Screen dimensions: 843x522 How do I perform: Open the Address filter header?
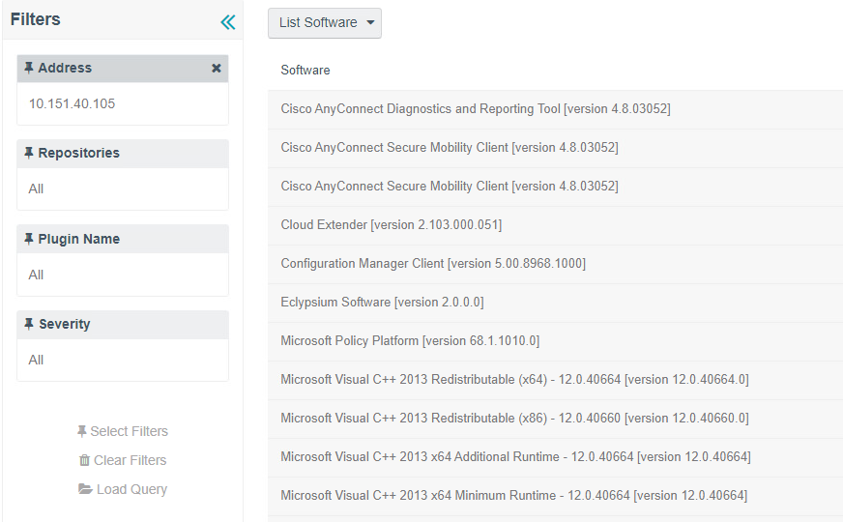[x=123, y=69]
